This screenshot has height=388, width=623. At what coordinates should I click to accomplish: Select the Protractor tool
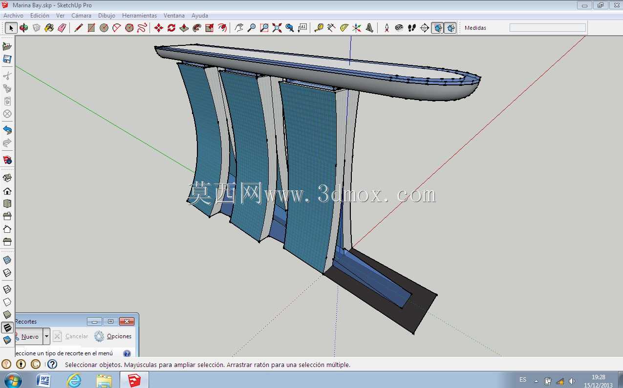[344, 28]
